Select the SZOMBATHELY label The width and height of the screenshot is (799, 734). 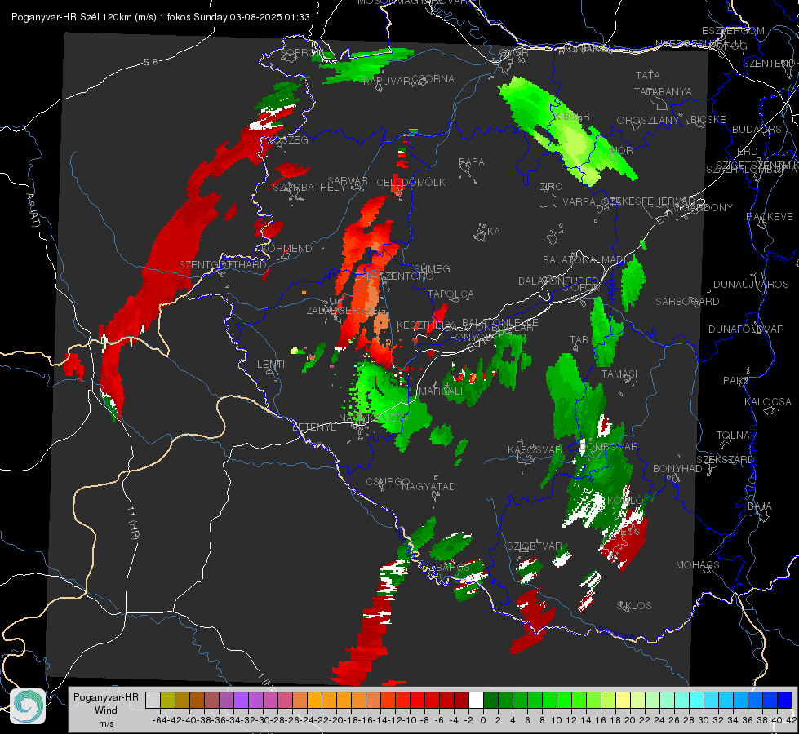(x=309, y=188)
